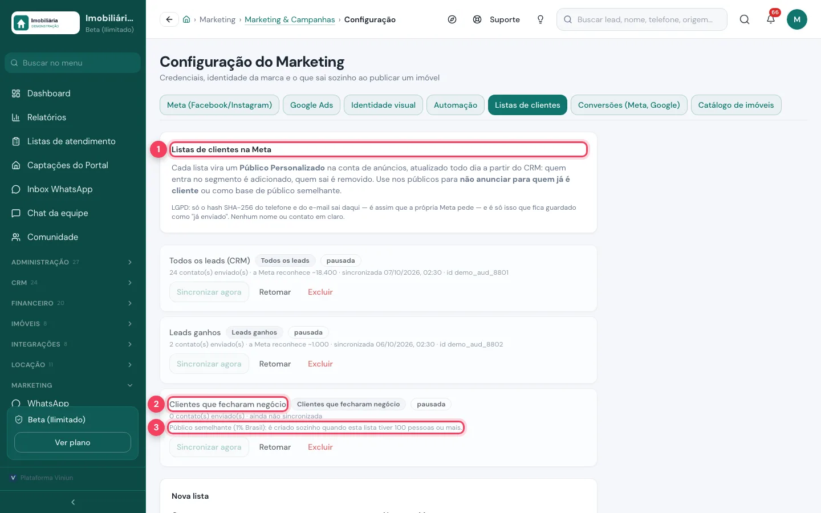Click the back arrow button
Viewport: 821px width, 513px height.
pyautogui.click(x=169, y=19)
